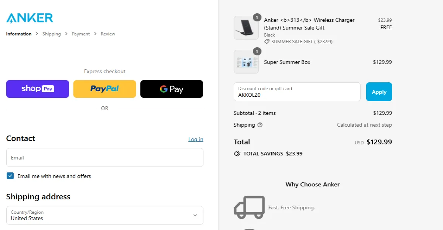Click the Country/Region dropdown chevron

click(195, 215)
